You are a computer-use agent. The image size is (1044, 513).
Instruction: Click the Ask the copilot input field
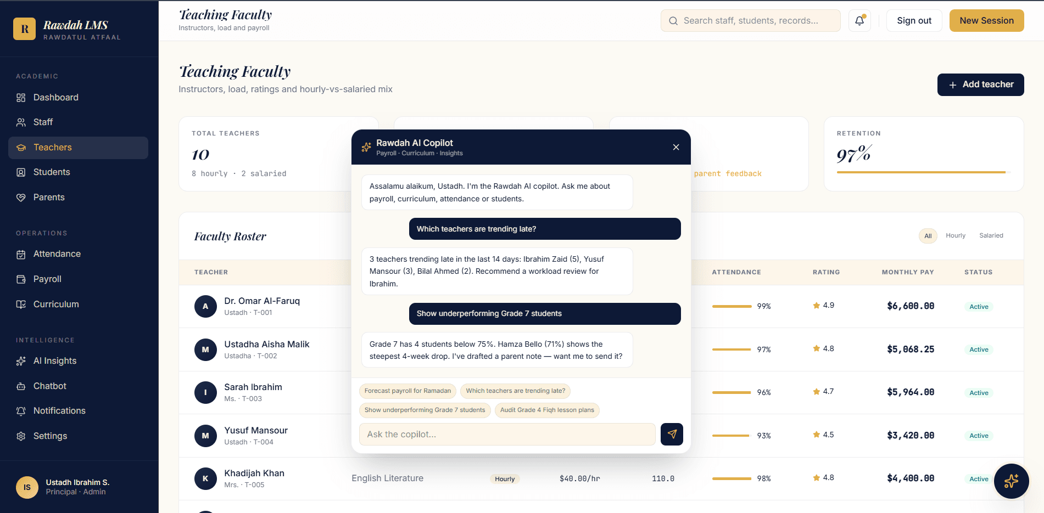pos(507,434)
